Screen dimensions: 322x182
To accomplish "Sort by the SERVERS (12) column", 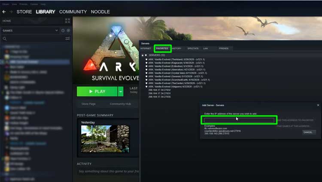I will (x=157, y=55).
